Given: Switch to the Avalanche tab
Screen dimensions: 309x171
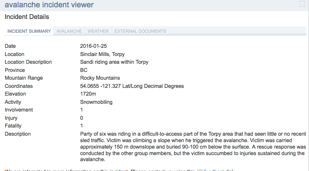Looking at the screenshot, I should 69,31.
